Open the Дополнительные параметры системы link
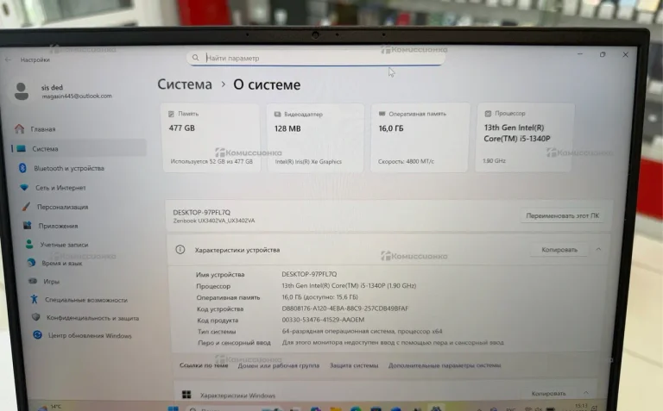This screenshot has height=411, width=663. pyautogui.click(x=444, y=365)
